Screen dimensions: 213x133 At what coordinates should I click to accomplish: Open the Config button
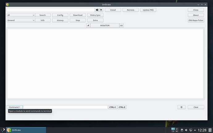click(60, 15)
